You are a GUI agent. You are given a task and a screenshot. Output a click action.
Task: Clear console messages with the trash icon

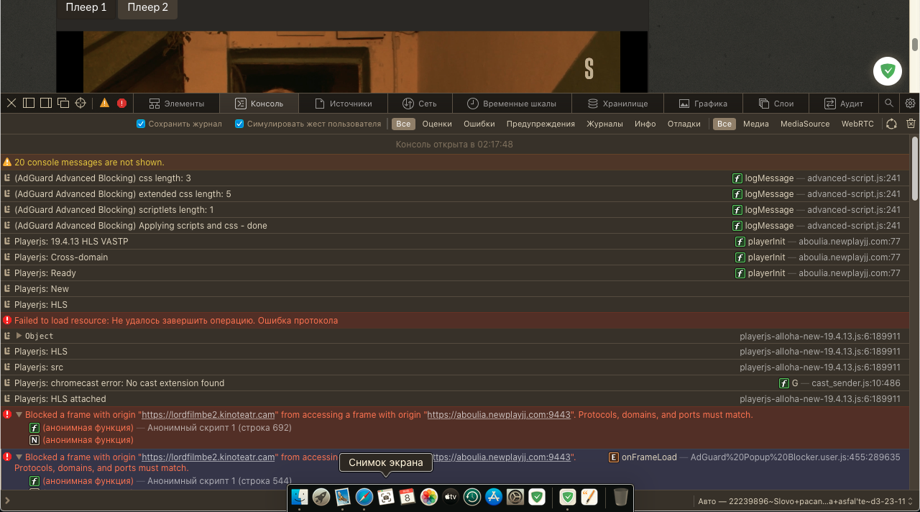[910, 124]
